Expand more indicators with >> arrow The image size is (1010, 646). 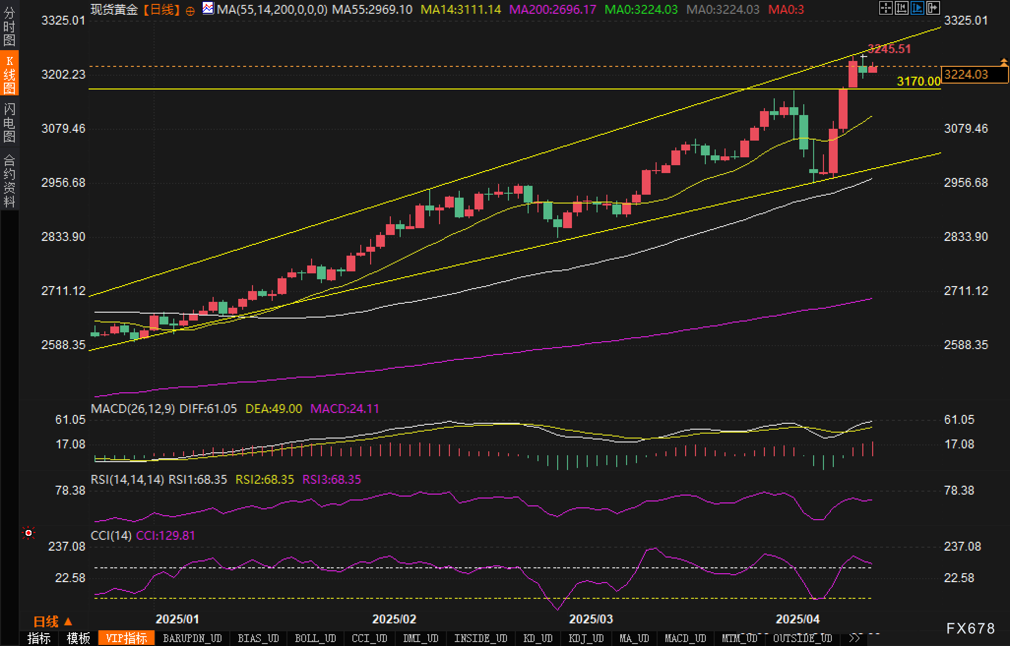[x=855, y=638]
